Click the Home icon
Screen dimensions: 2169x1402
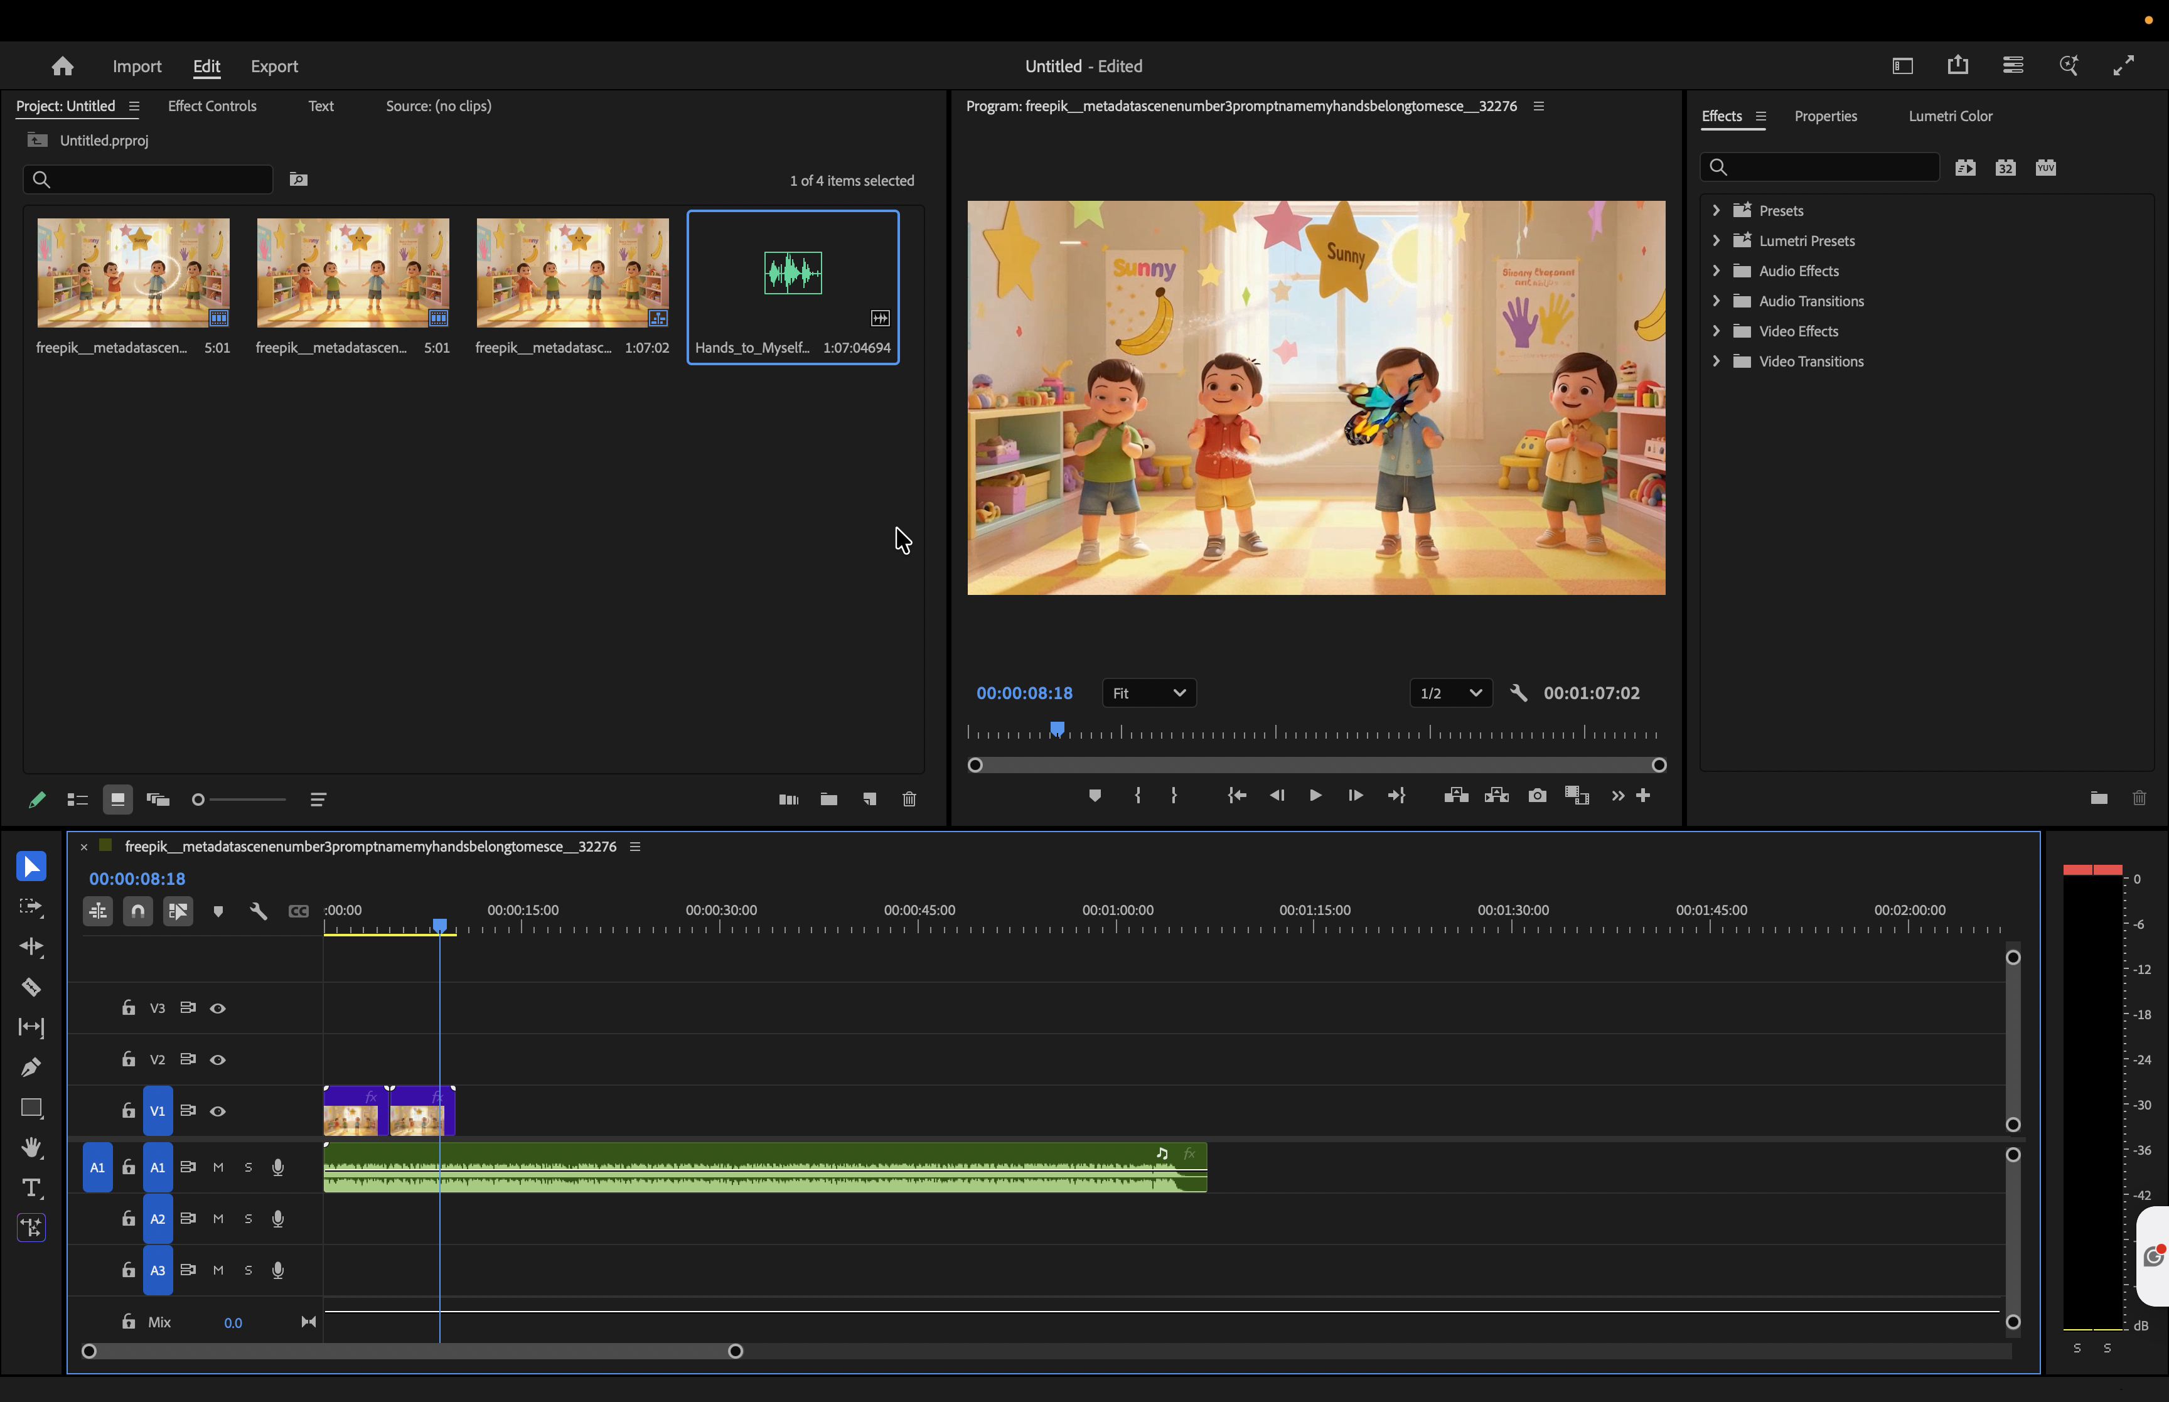(x=62, y=65)
